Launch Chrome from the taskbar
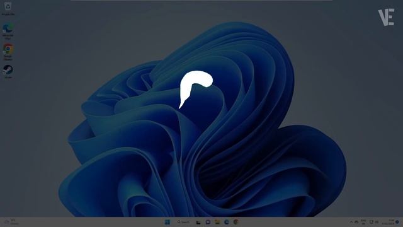The height and width of the screenshot is (227, 403). click(236, 222)
